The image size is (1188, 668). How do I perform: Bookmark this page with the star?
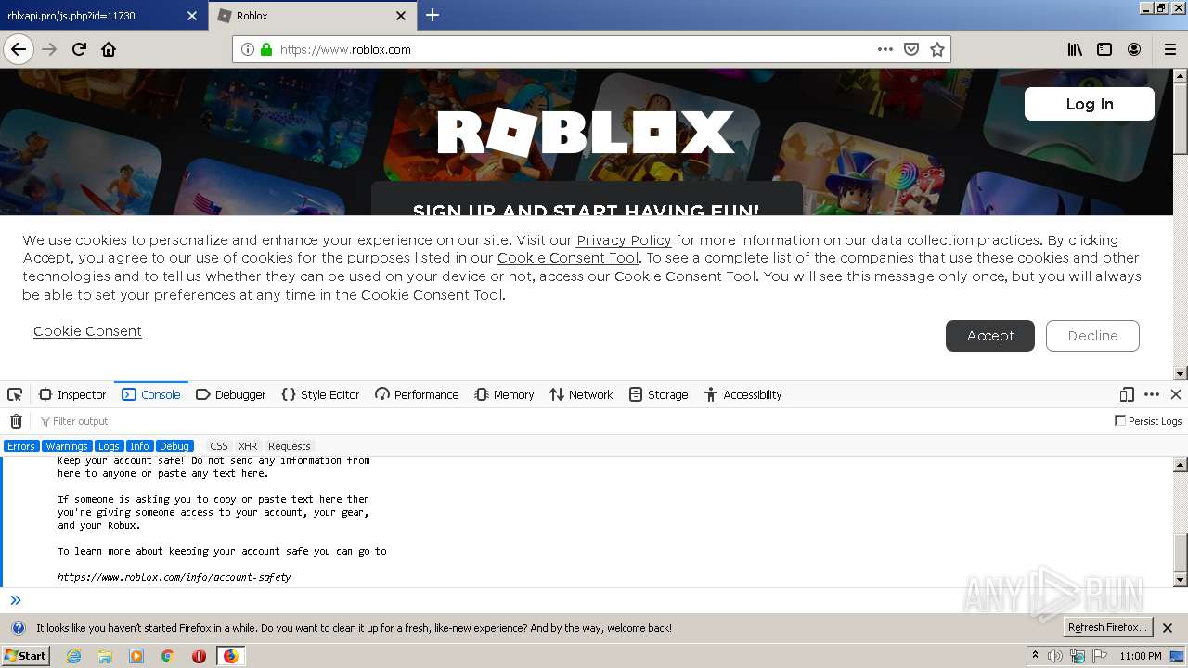pos(937,49)
